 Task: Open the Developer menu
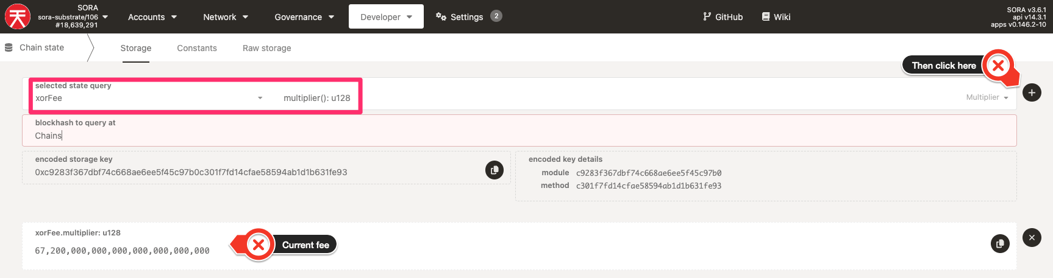(x=386, y=16)
